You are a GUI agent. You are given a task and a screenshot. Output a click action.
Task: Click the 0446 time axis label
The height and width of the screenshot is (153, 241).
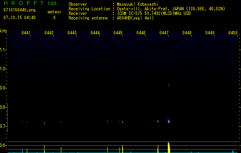tap(141, 33)
